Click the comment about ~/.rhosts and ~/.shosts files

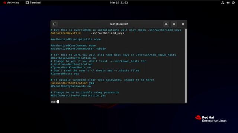95,71
